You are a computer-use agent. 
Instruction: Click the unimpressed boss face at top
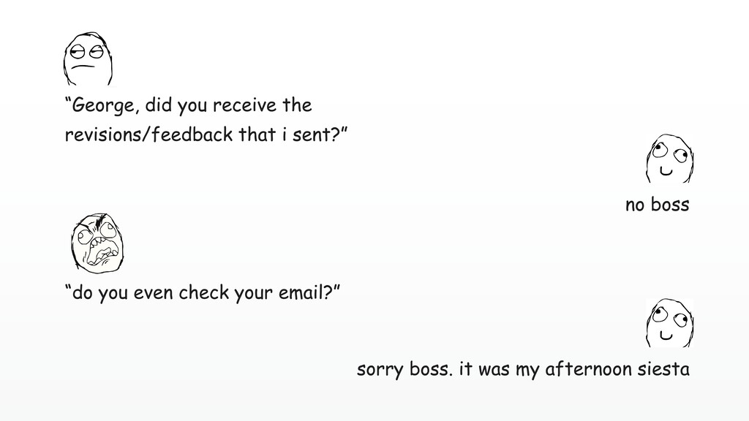88,58
